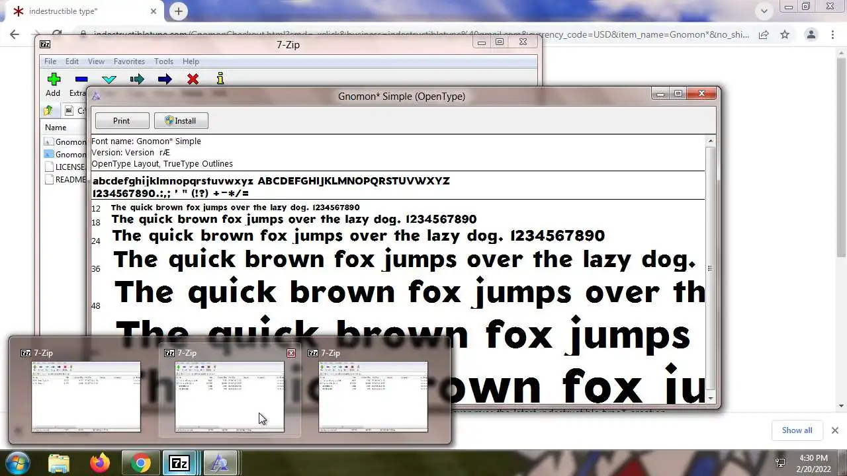The image size is (847, 476).
Task: Click Chrome's back arrow
Action: (x=15, y=34)
